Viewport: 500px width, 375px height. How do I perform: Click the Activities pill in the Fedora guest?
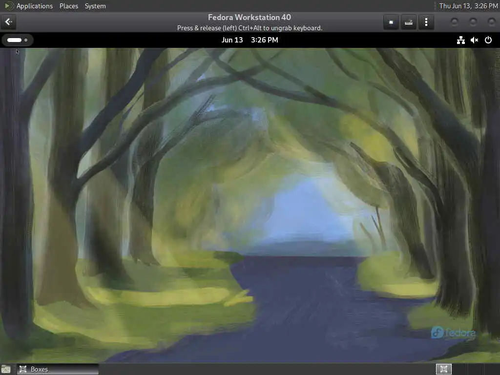point(17,40)
